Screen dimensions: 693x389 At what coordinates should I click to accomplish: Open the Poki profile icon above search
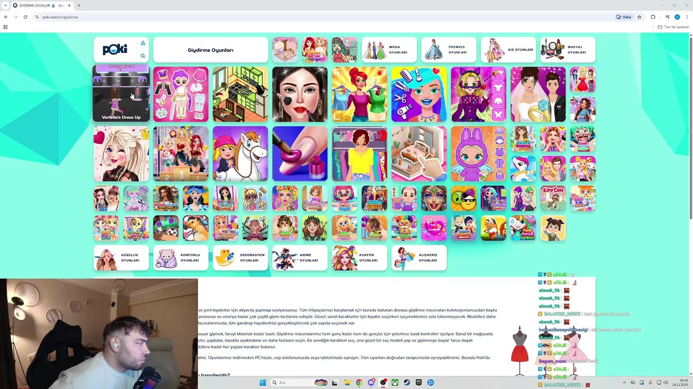143,43
